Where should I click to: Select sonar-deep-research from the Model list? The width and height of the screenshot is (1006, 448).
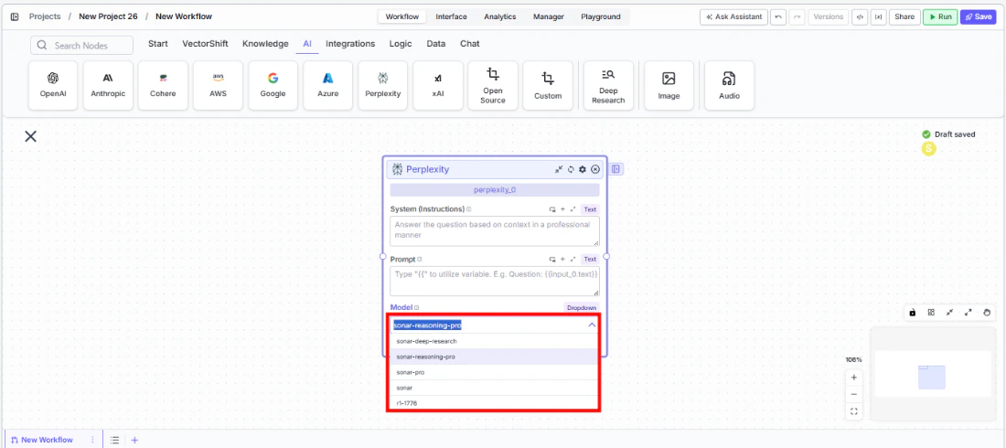click(x=495, y=341)
